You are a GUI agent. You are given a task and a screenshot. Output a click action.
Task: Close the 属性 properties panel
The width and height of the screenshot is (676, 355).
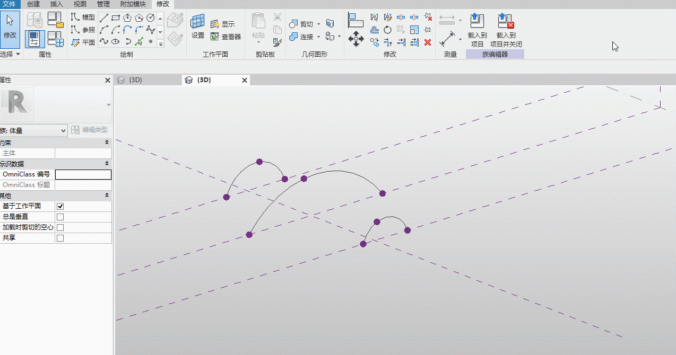pos(108,80)
